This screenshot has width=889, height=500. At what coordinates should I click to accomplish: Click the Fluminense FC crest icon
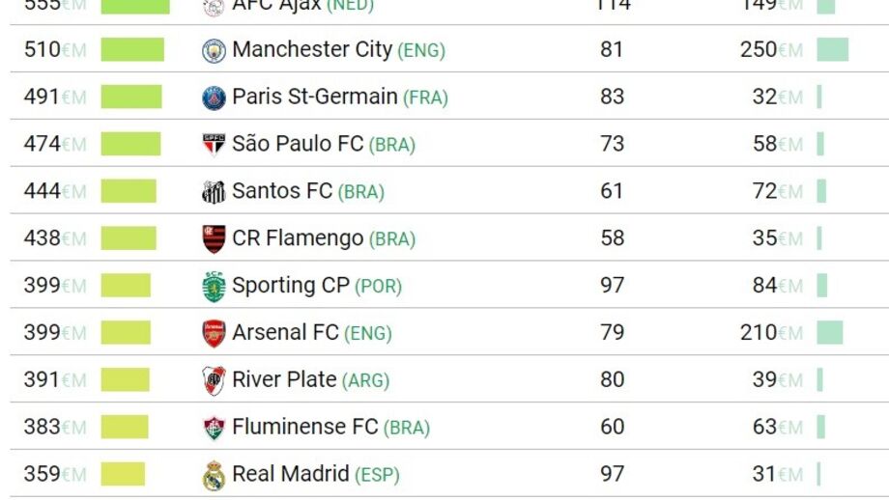click(214, 428)
